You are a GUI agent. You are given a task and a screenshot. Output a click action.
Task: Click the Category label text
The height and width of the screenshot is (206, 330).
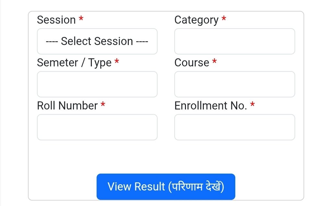tap(196, 20)
